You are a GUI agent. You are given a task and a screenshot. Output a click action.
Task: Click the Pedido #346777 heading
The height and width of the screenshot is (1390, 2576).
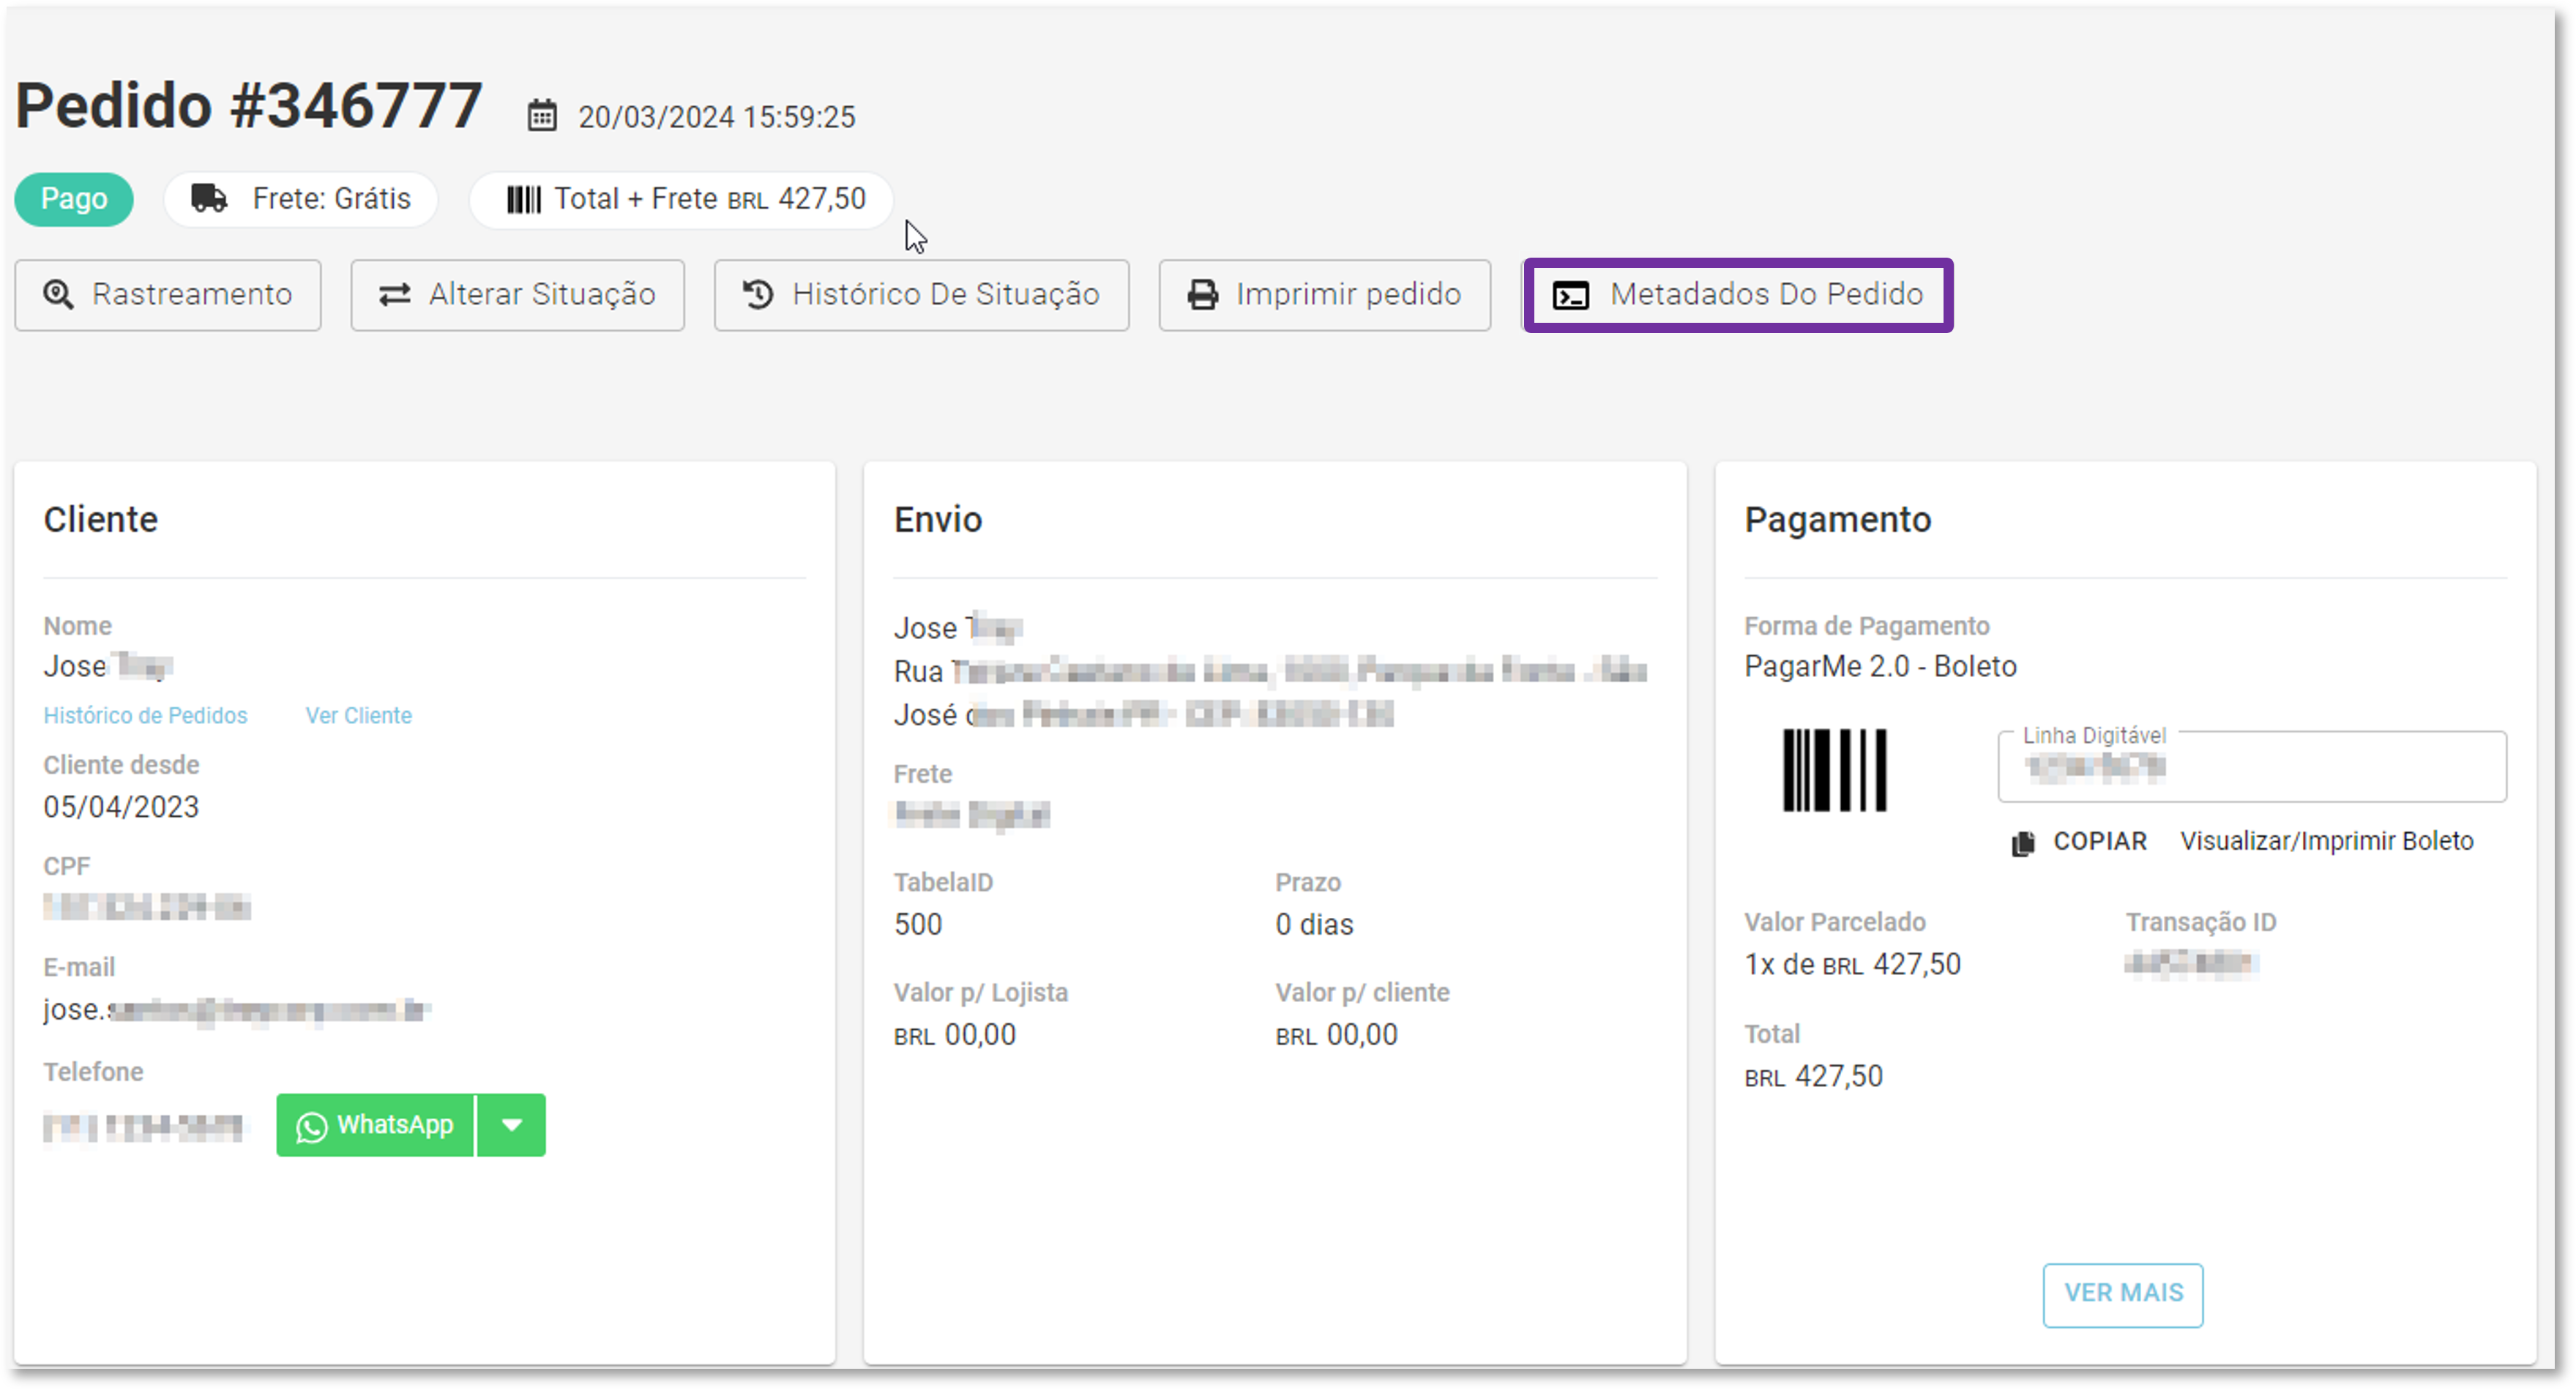[249, 106]
